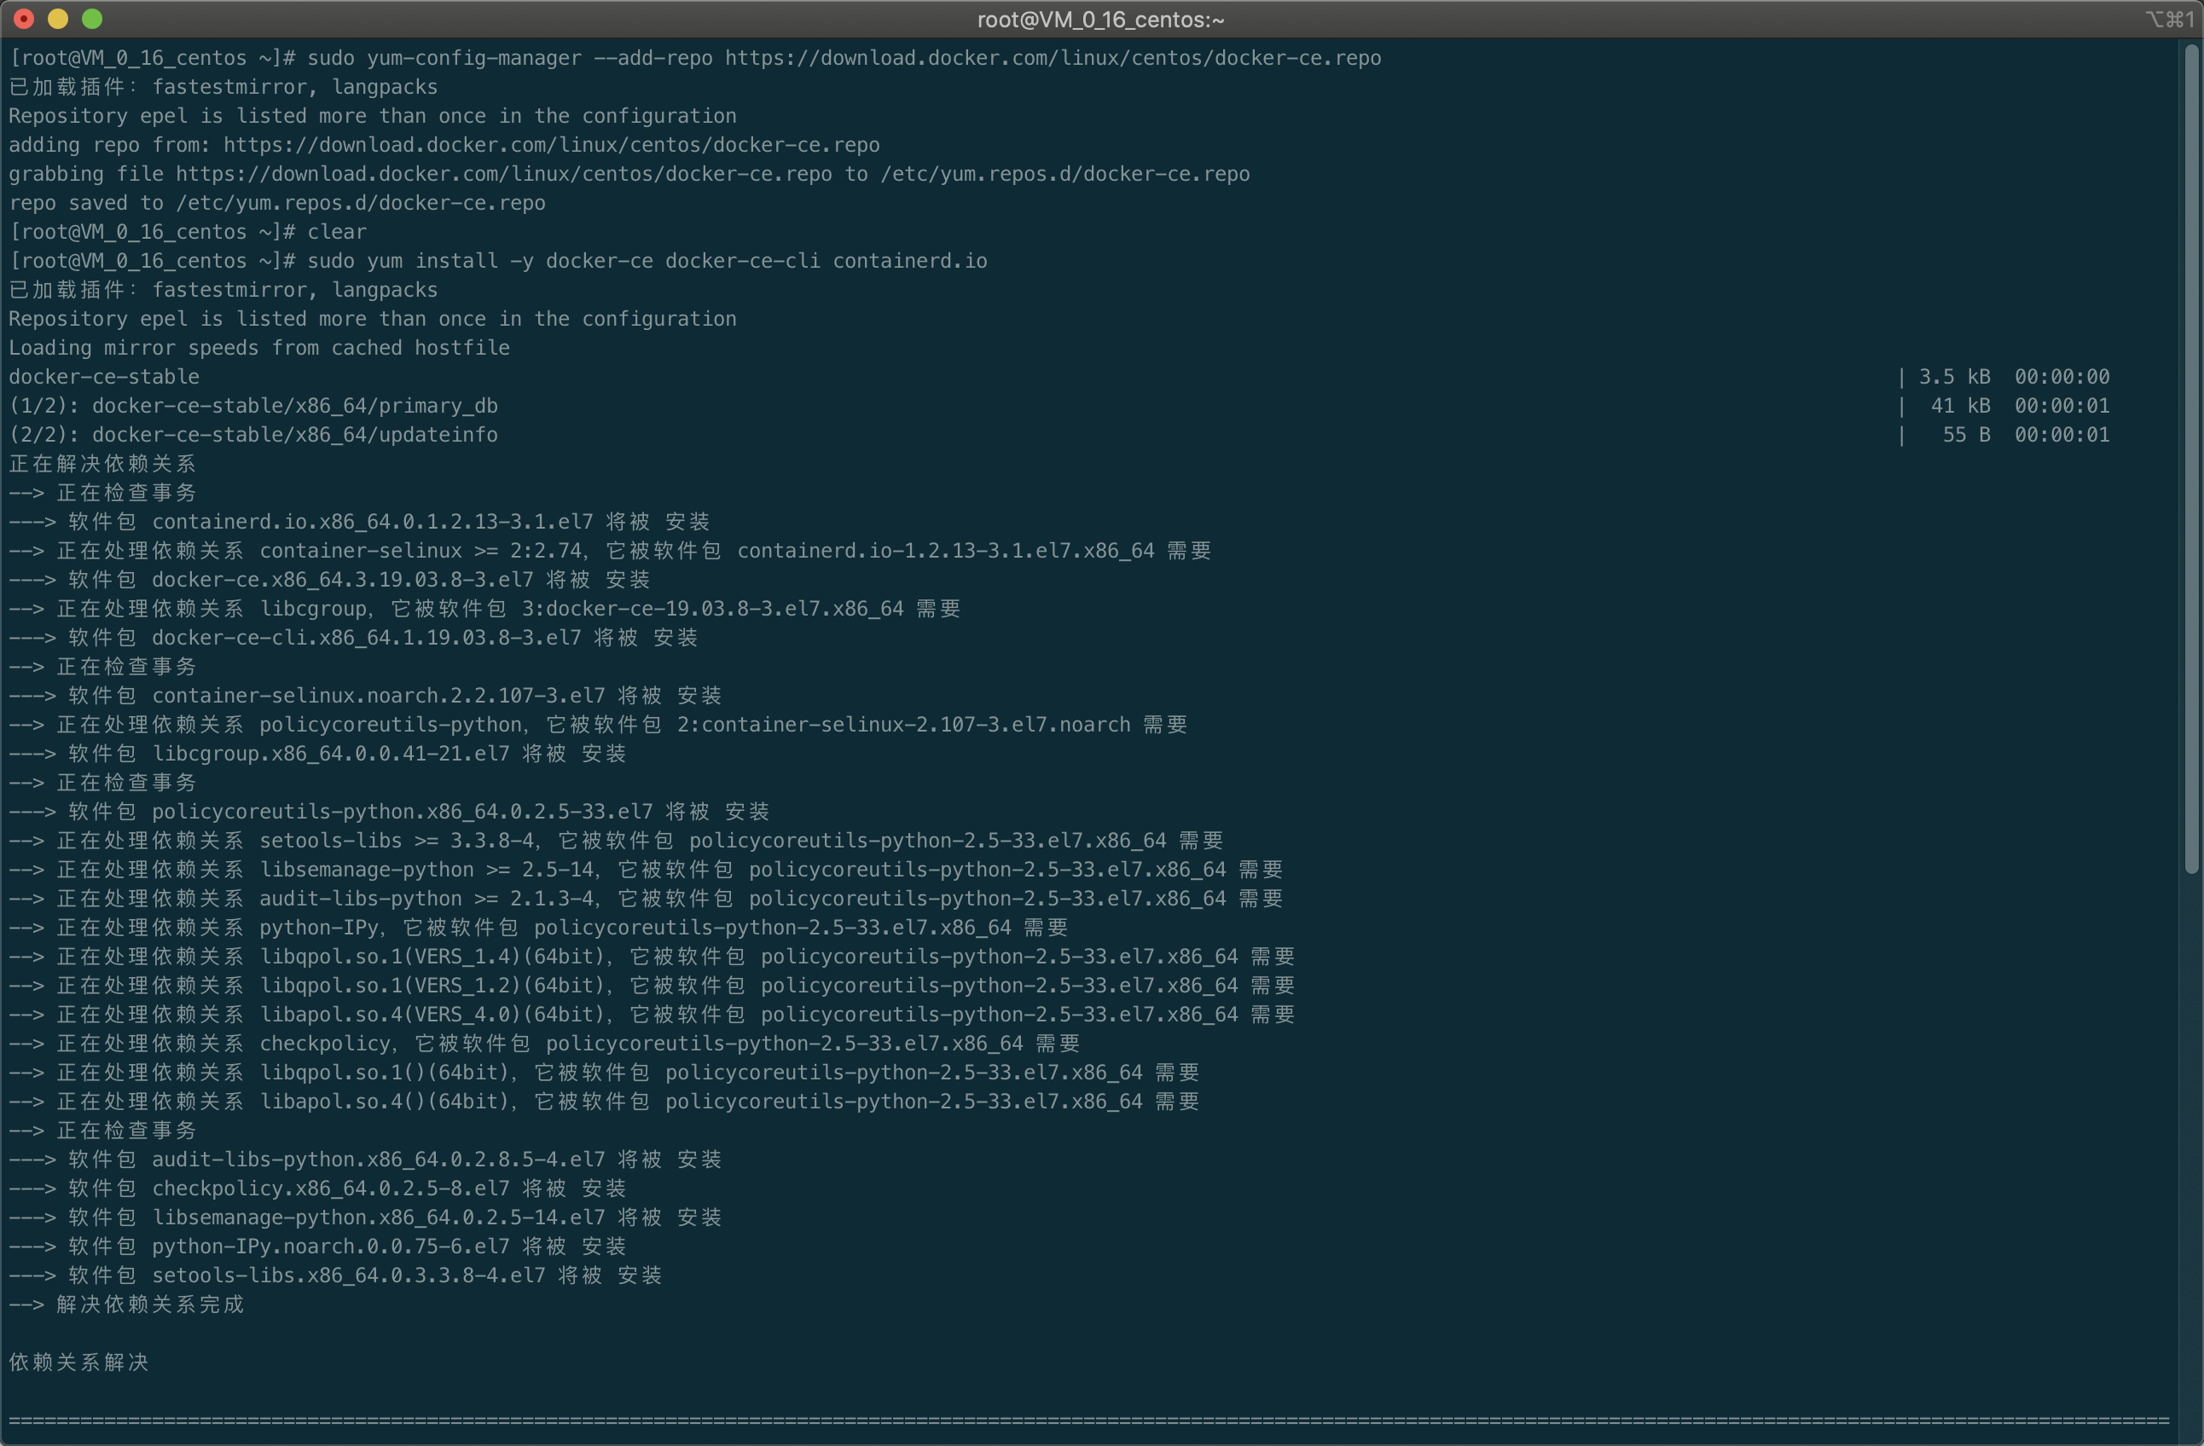Click the yellow minimize window button
The height and width of the screenshot is (1446, 2204).
(58, 19)
